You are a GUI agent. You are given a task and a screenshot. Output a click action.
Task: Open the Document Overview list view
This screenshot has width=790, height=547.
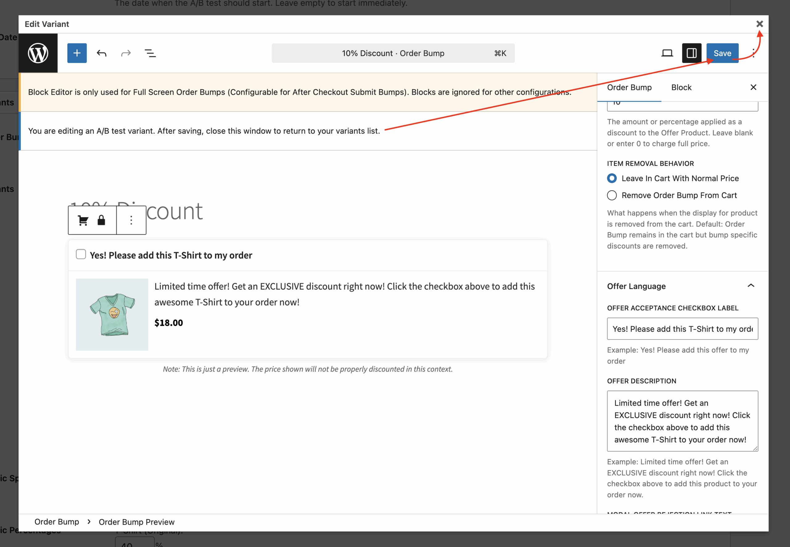pyautogui.click(x=150, y=53)
